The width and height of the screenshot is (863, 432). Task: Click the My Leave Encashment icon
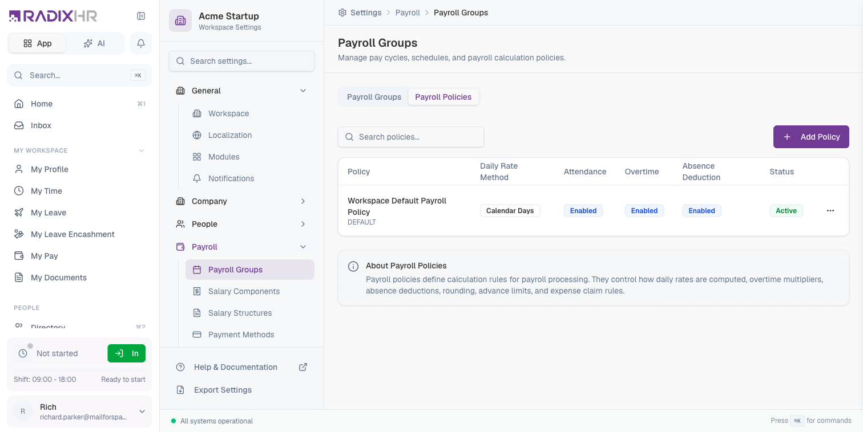(19, 234)
